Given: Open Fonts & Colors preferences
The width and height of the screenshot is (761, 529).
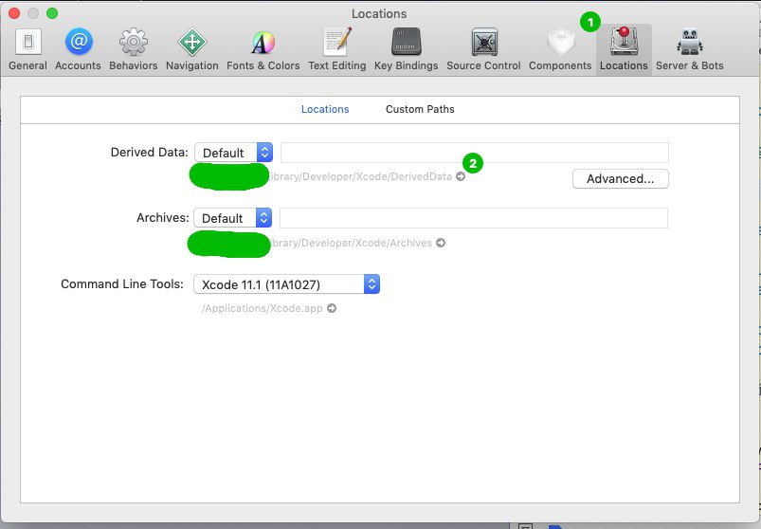Looking at the screenshot, I should coord(263,49).
